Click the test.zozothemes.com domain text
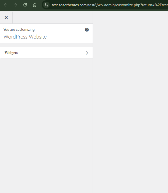168x193 pixels. click(69, 5)
